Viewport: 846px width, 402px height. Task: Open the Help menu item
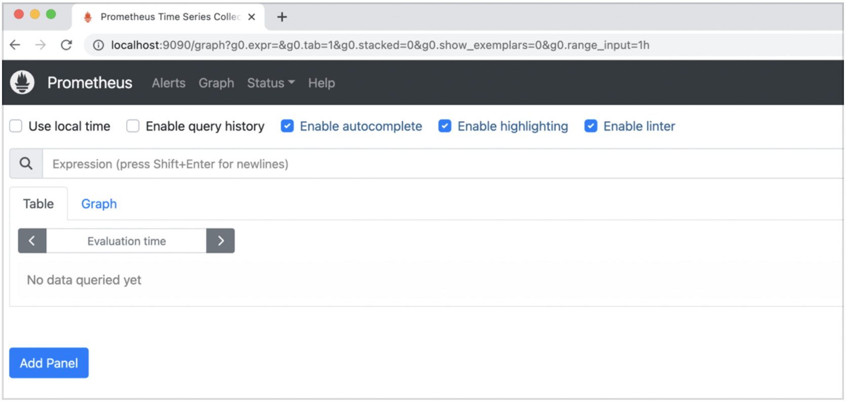(322, 83)
